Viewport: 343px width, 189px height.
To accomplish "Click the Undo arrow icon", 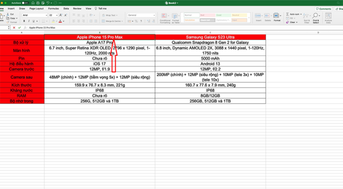I will [48, 3].
